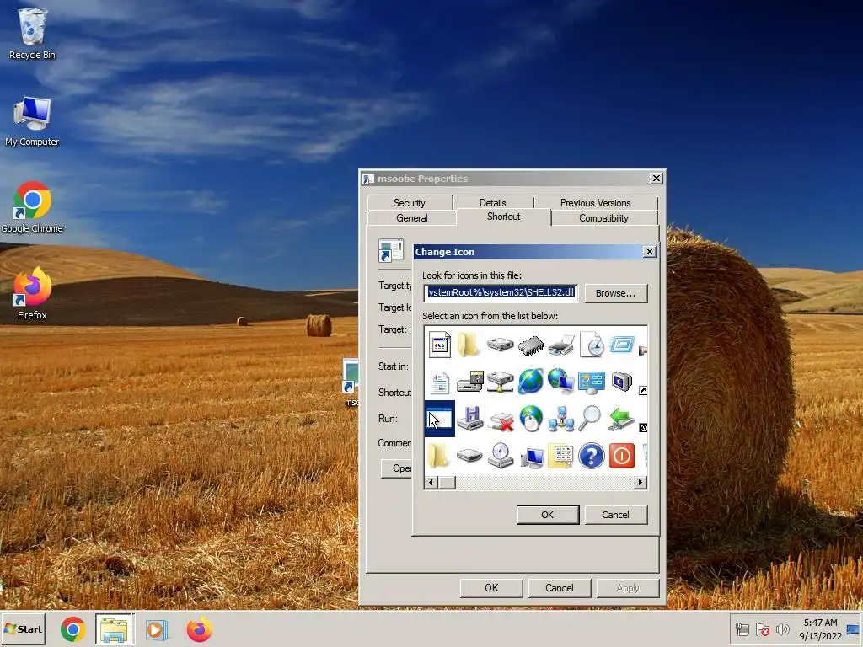Choose the printer icon
The height and width of the screenshot is (647, 863).
pos(560,346)
